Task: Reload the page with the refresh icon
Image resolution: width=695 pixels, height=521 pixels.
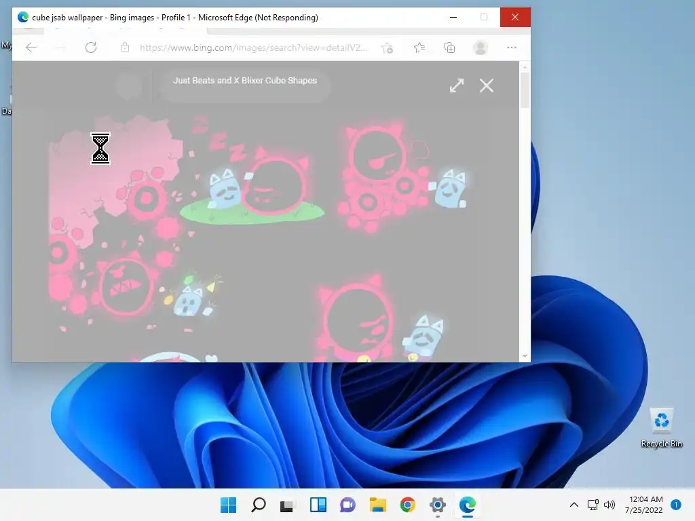Action: 91,47
